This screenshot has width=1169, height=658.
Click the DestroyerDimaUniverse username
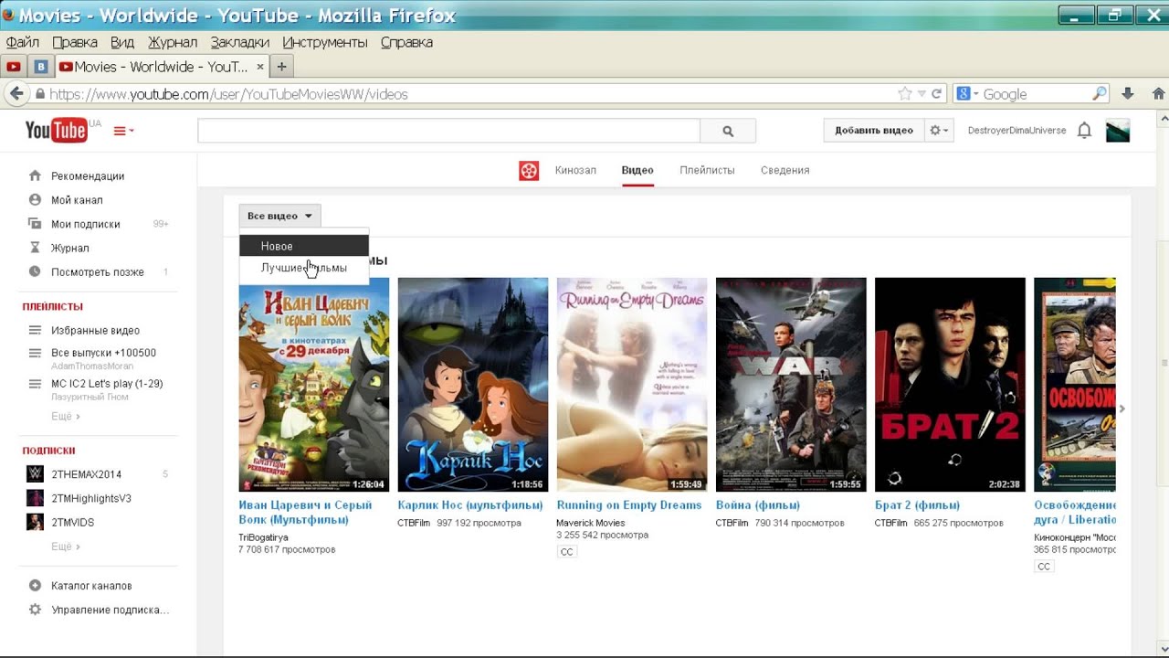click(1016, 131)
